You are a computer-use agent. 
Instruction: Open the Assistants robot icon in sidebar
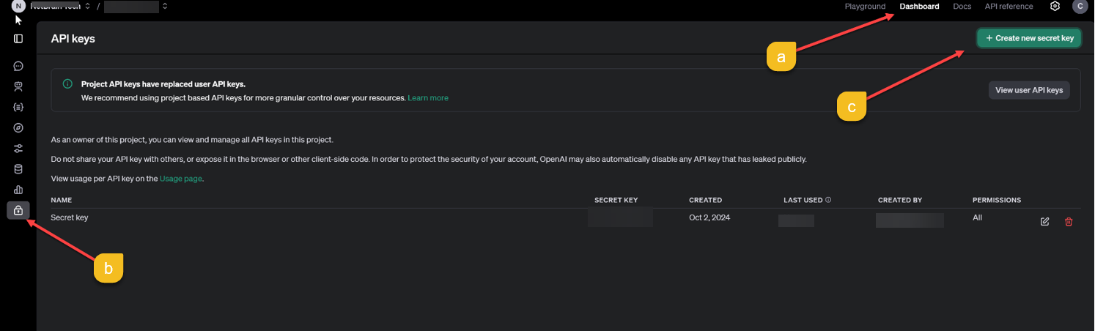pos(18,86)
